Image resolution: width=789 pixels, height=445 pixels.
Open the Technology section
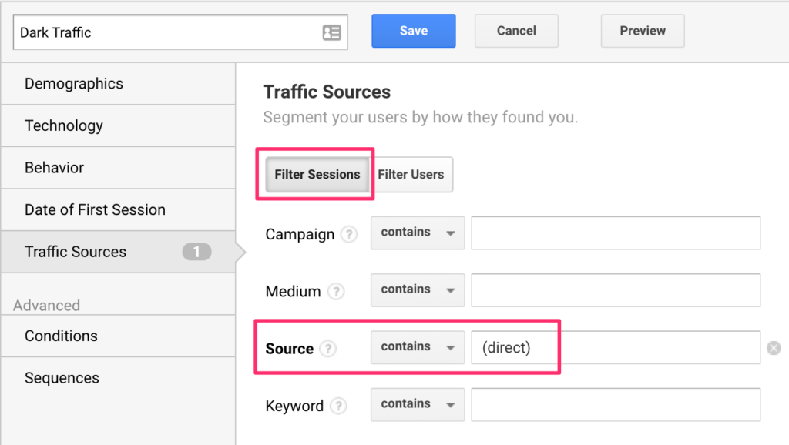point(118,125)
